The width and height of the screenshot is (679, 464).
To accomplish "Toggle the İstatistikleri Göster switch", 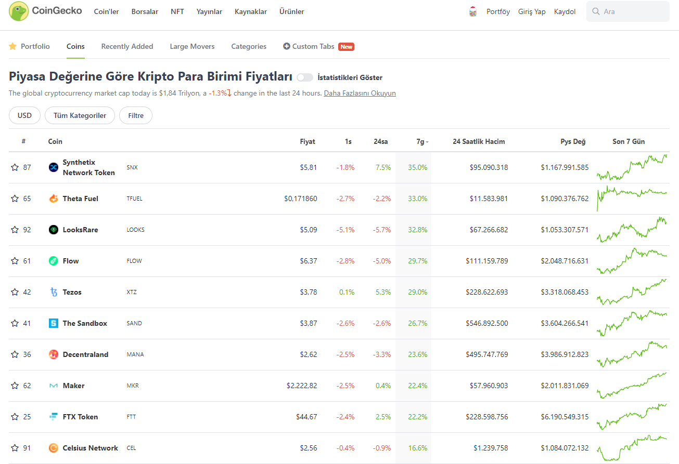I will (305, 77).
